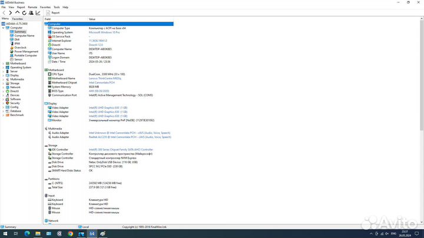Select Portable Computer in the tree

(x=26, y=55)
